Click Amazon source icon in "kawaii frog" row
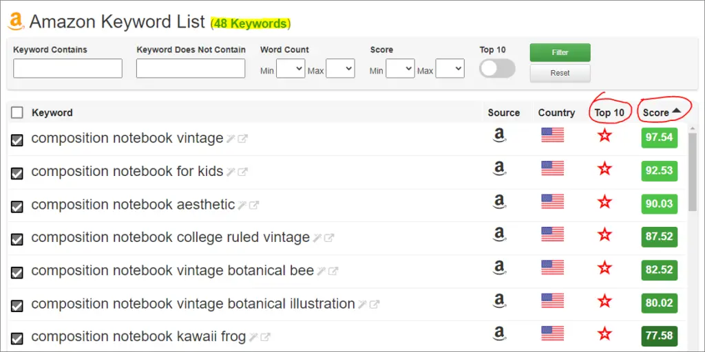705x352 pixels. [499, 334]
